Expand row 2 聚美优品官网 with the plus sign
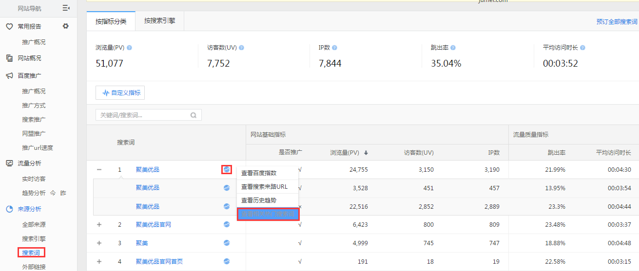Viewport: 639px width, 271px height. pyautogui.click(x=99, y=225)
